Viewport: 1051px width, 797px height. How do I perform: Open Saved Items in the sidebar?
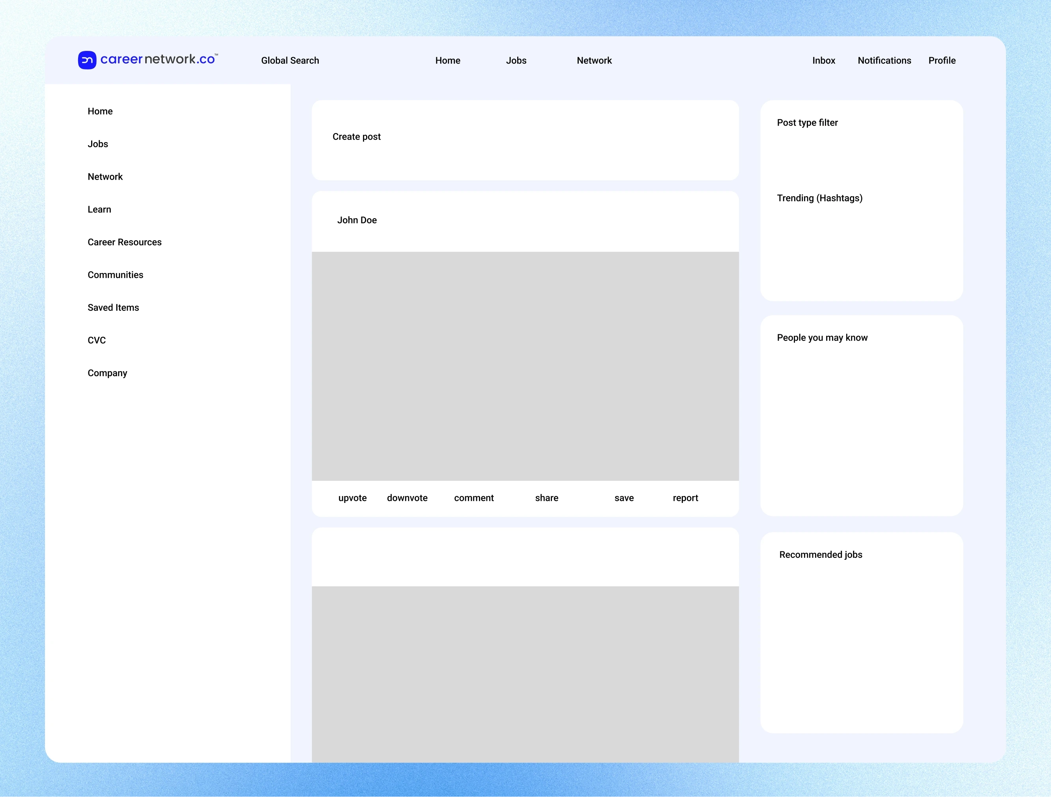113,308
